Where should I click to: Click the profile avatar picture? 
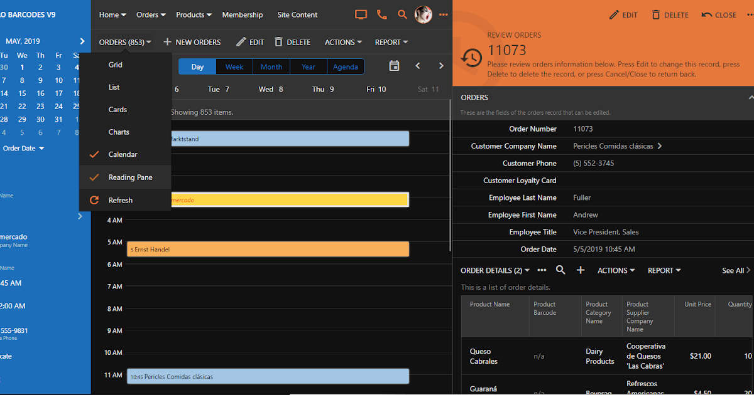[423, 14]
